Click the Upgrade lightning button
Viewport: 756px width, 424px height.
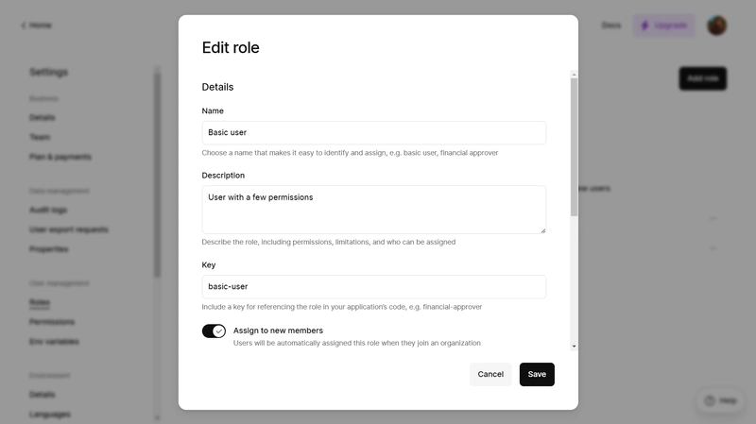(x=664, y=25)
